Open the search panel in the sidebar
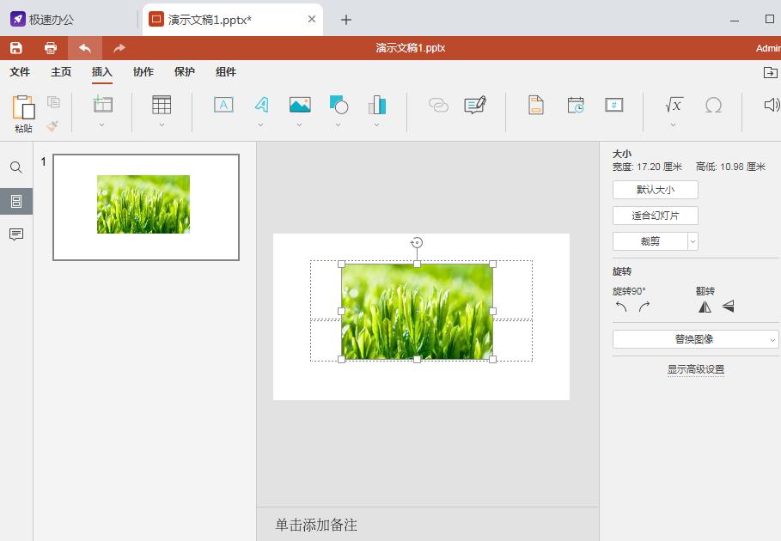 pos(15,168)
